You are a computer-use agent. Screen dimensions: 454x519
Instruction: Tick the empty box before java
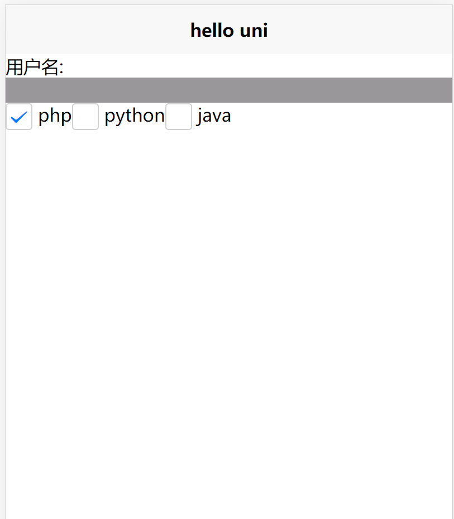coord(179,117)
